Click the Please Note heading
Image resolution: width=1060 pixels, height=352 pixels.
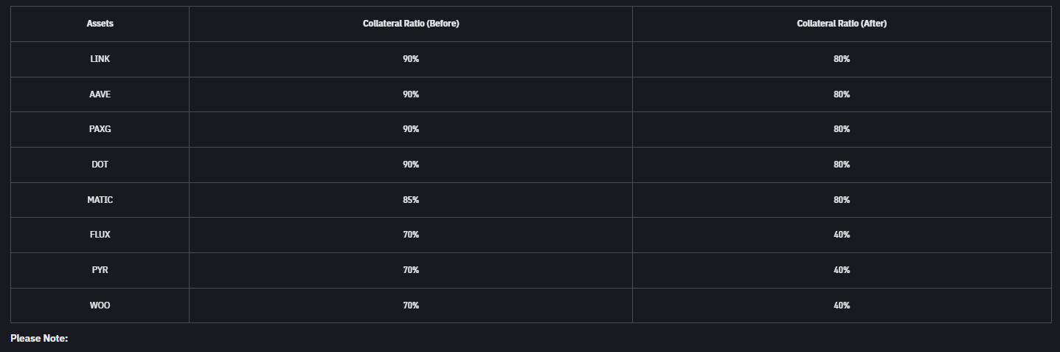pos(39,338)
